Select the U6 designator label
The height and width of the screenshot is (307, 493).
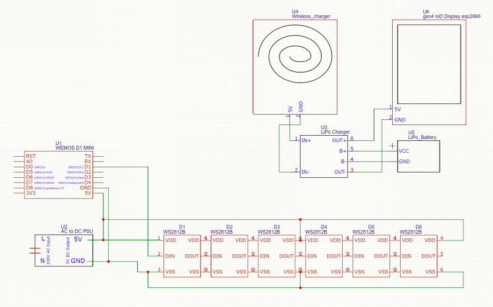[x=426, y=12]
